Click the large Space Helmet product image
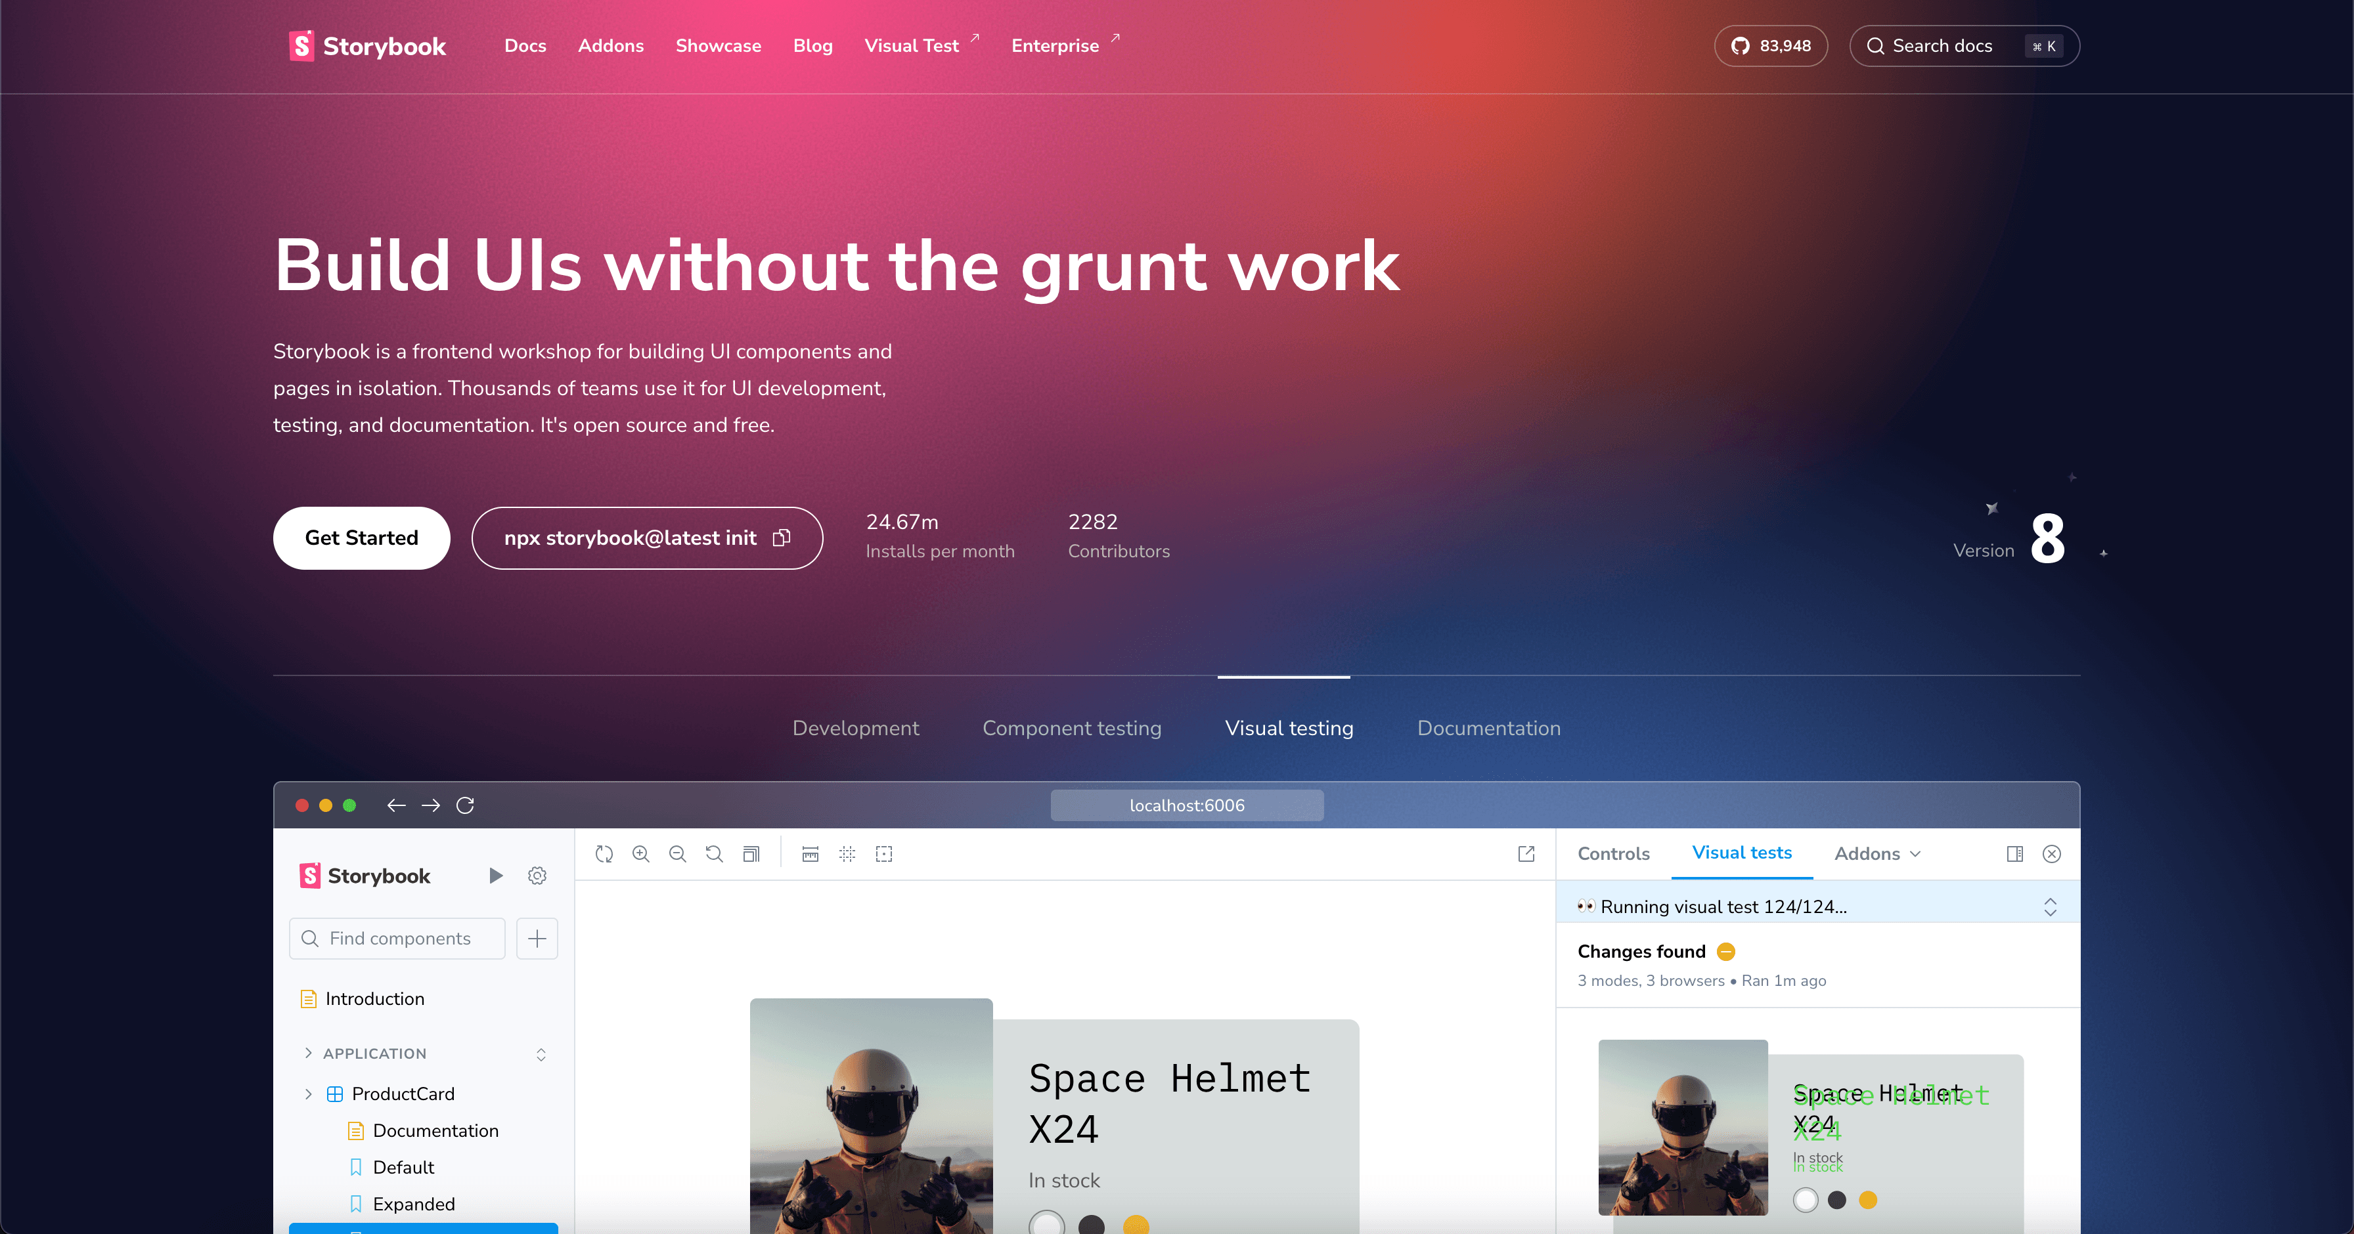This screenshot has width=2354, height=1234. point(871,1116)
